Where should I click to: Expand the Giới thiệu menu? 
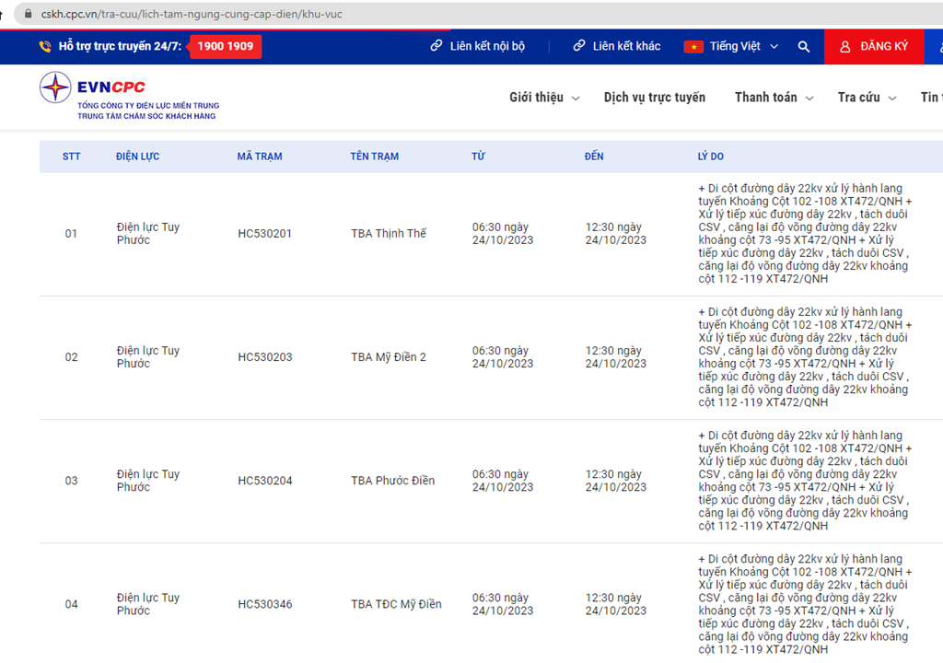tap(544, 98)
